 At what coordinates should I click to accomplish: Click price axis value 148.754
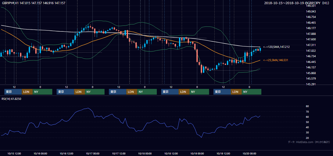click(x=311, y=17)
